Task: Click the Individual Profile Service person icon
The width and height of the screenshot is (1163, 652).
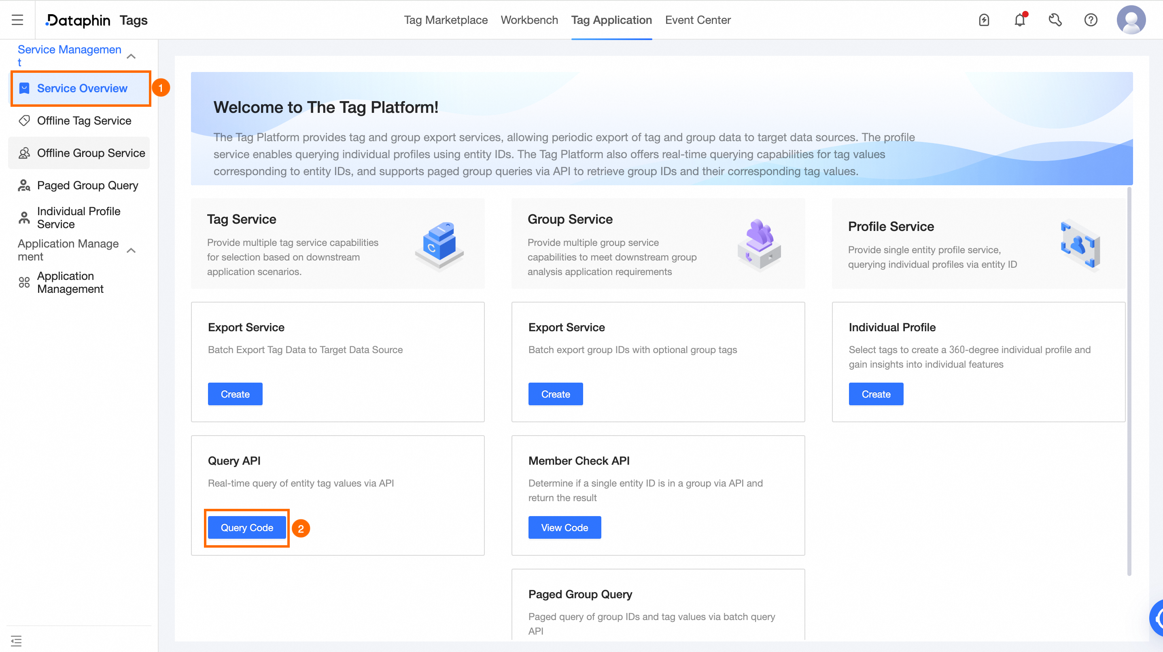Action: coord(24,218)
